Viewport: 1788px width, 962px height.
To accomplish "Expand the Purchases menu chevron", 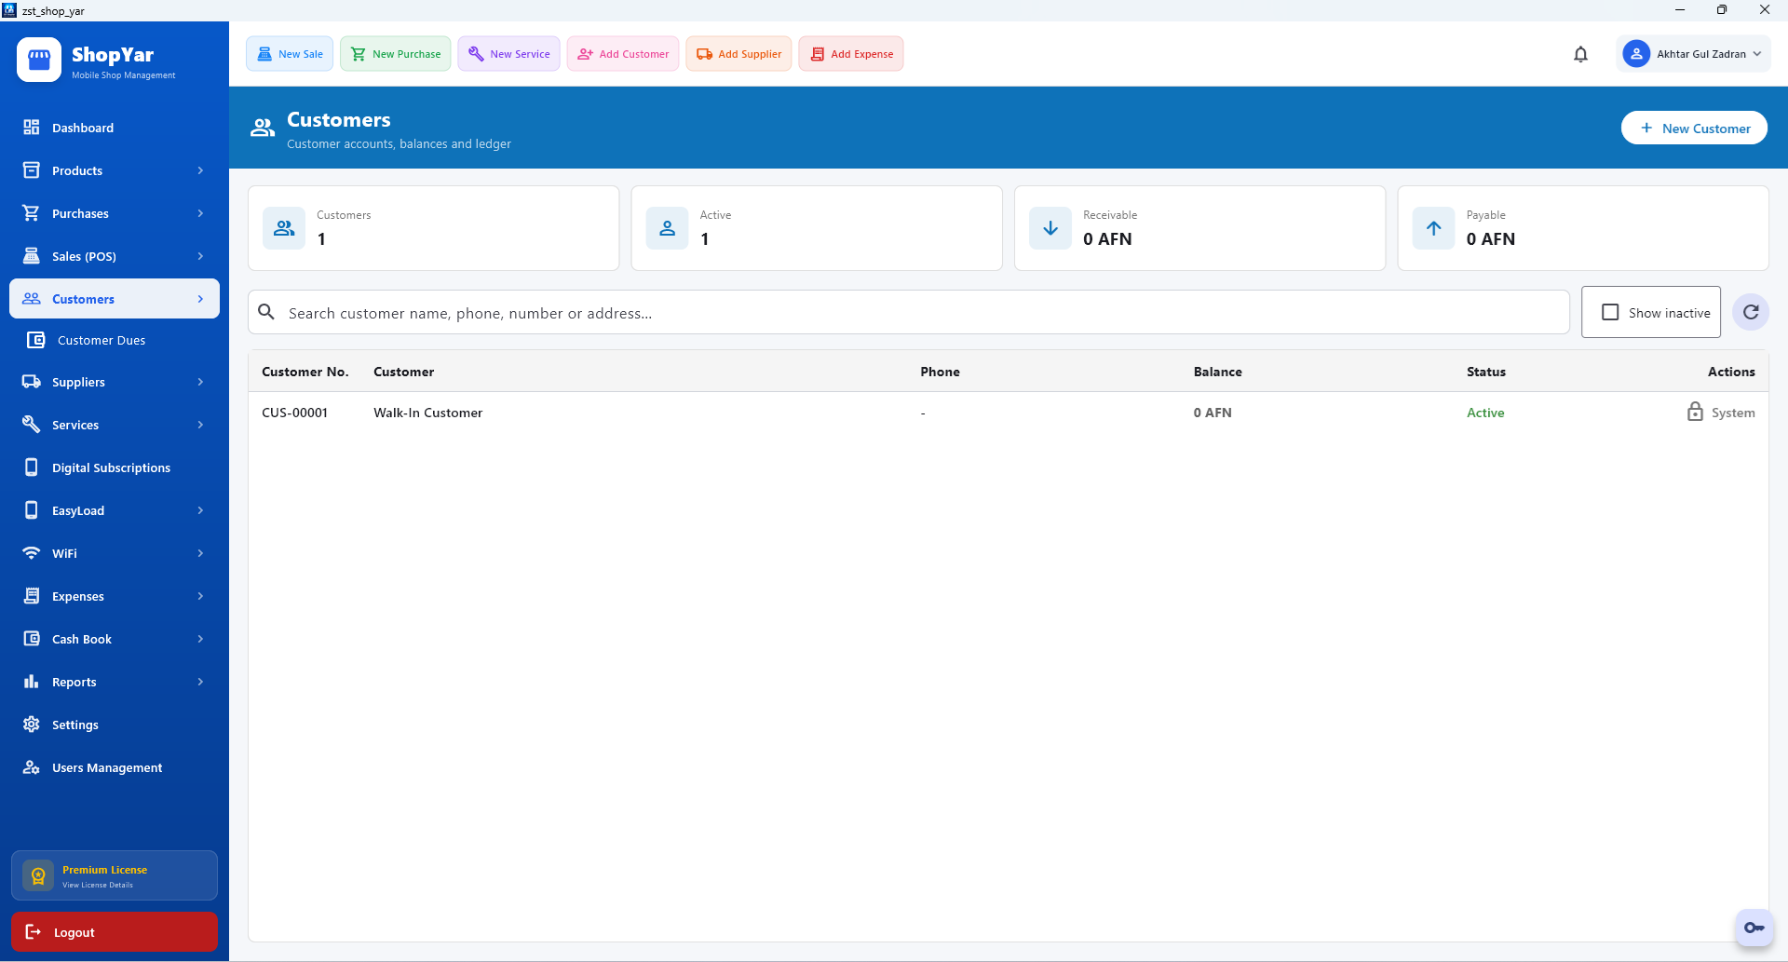I will click(200, 213).
